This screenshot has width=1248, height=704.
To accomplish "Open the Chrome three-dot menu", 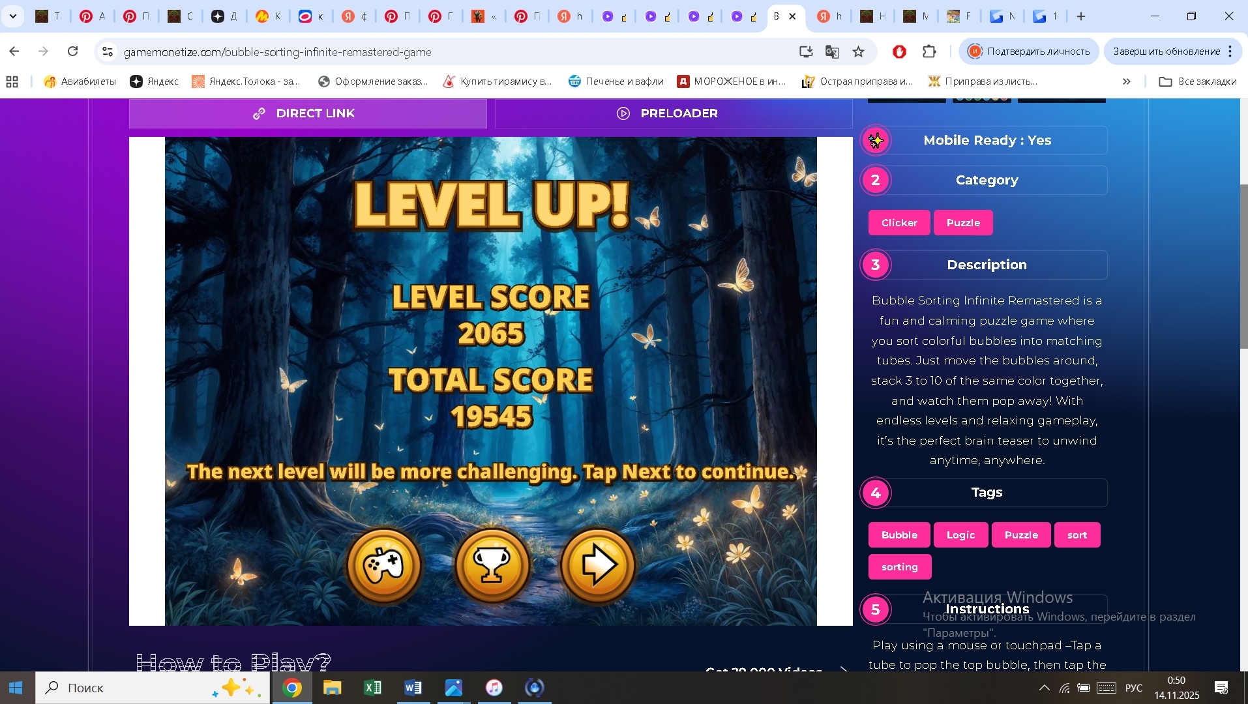I will (1230, 51).
